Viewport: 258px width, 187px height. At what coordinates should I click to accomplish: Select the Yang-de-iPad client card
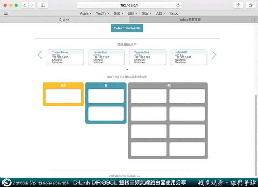[147, 57]
